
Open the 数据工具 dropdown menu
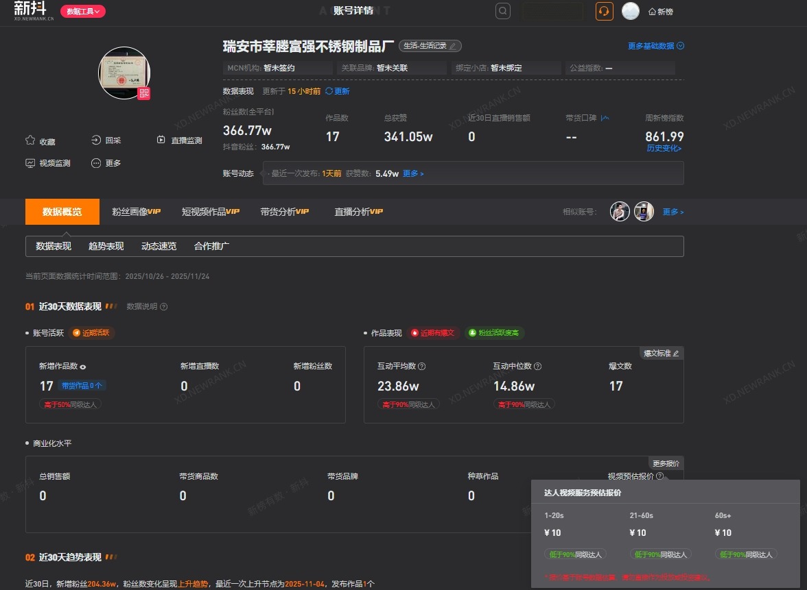click(x=82, y=11)
